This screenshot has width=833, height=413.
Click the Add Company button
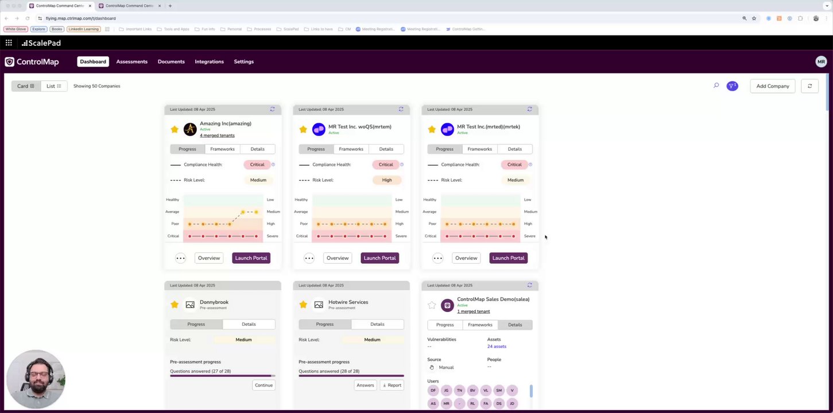pos(772,86)
